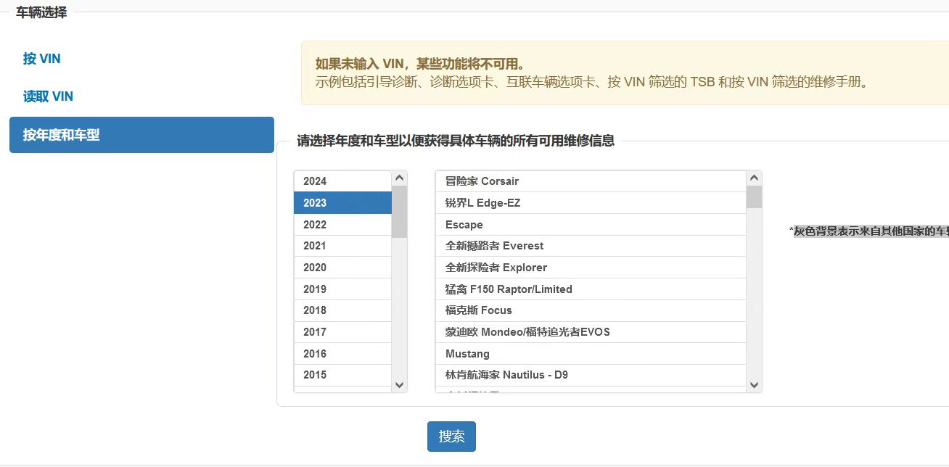Click the model list scrollbar thumb
The image size is (949, 467).
pyautogui.click(x=754, y=197)
